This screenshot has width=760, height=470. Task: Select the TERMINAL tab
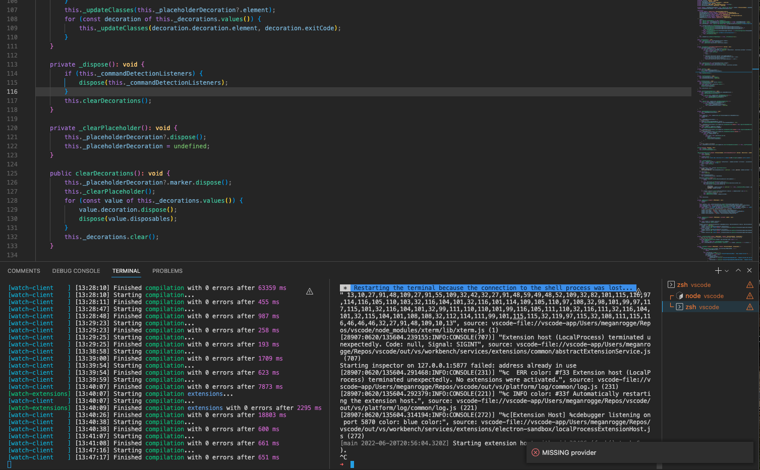point(126,271)
